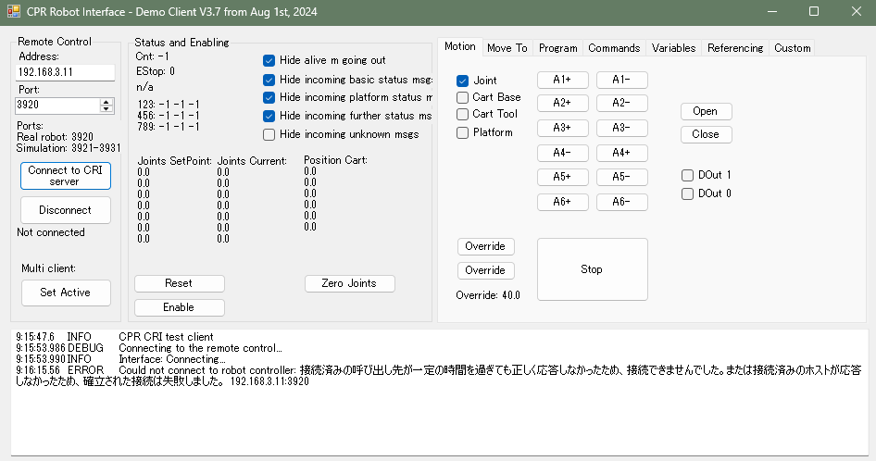876x461 pixels.
Task: Click the Address input field
Action: (x=65, y=72)
